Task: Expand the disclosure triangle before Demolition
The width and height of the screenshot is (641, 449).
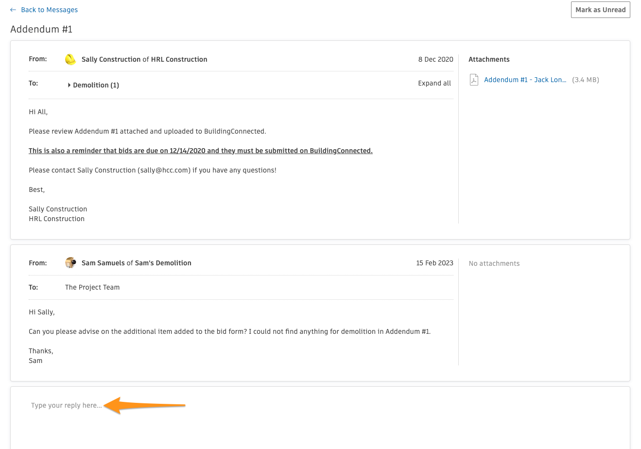Action: pyautogui.click(x=69, y=85)
